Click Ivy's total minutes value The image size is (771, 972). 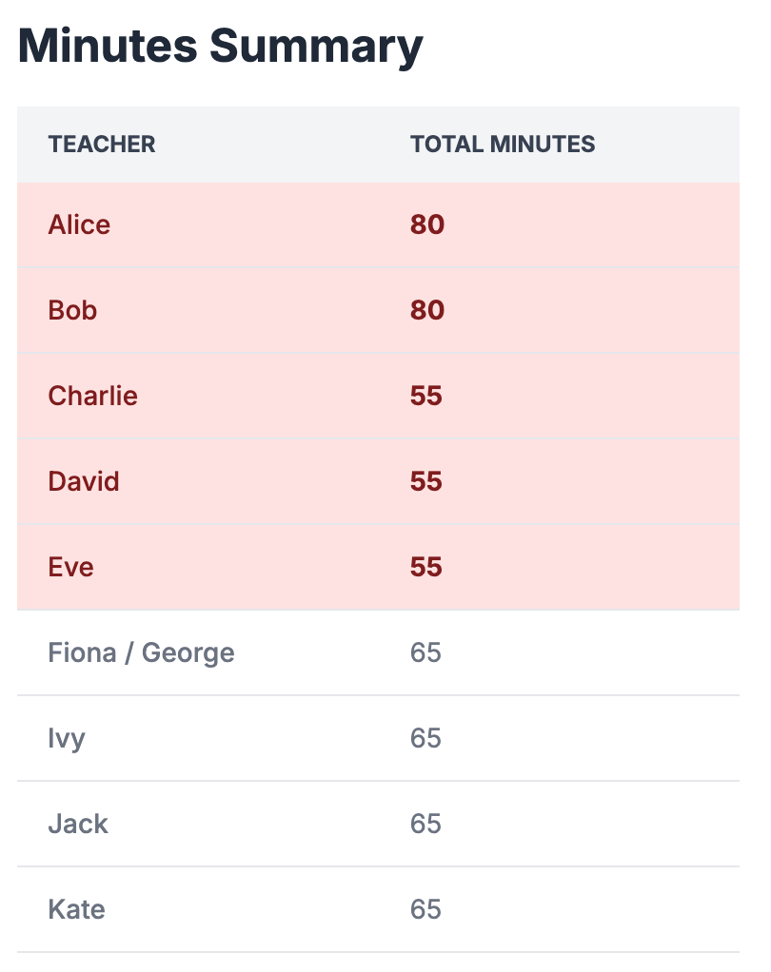[426, 738]
